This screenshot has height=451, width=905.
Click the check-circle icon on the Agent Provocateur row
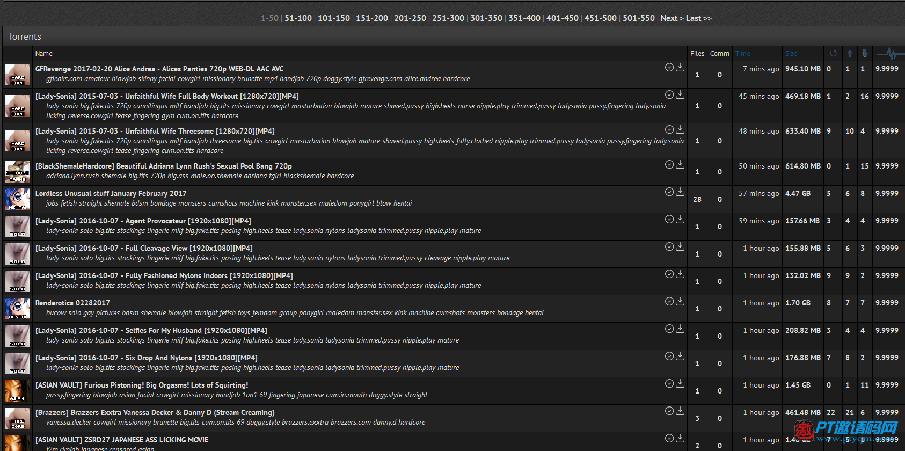click(x=669, y=219)
